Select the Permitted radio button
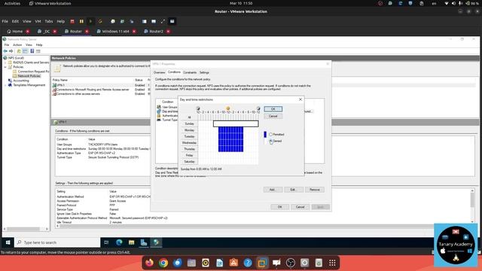The height and width of the screenshot is (271, 482). (271, 134)
